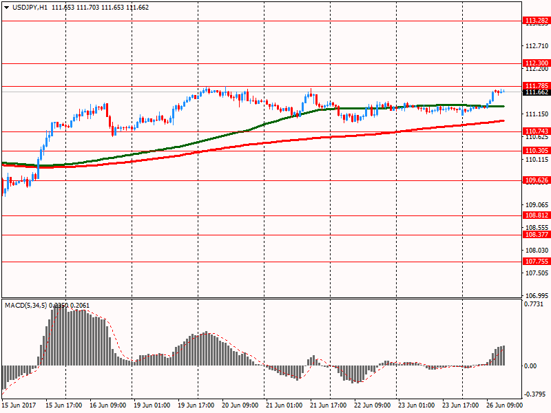Click the 22 Jun 09:00 time label
Screen dimensions: 551x413
[372, 405]
